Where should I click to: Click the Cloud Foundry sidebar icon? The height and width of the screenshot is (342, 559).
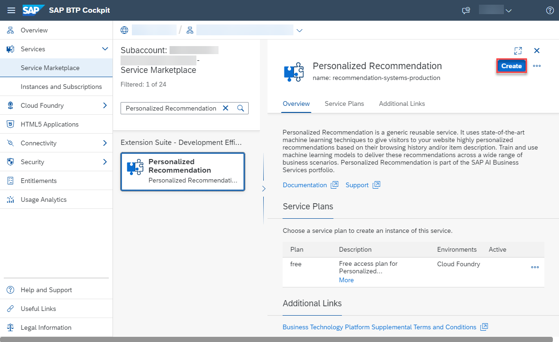click(x=10, y=105)
